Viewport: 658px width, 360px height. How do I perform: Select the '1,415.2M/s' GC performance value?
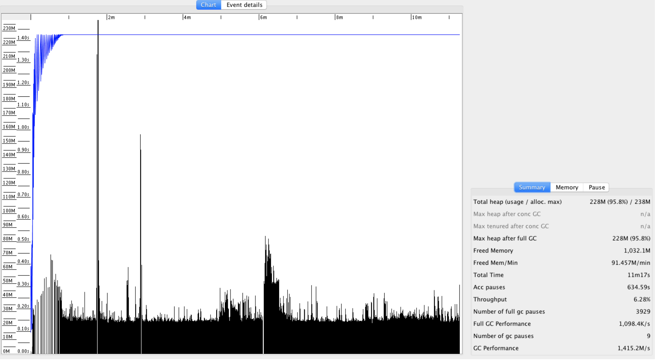pyautogui.click(x=634, y=348)
